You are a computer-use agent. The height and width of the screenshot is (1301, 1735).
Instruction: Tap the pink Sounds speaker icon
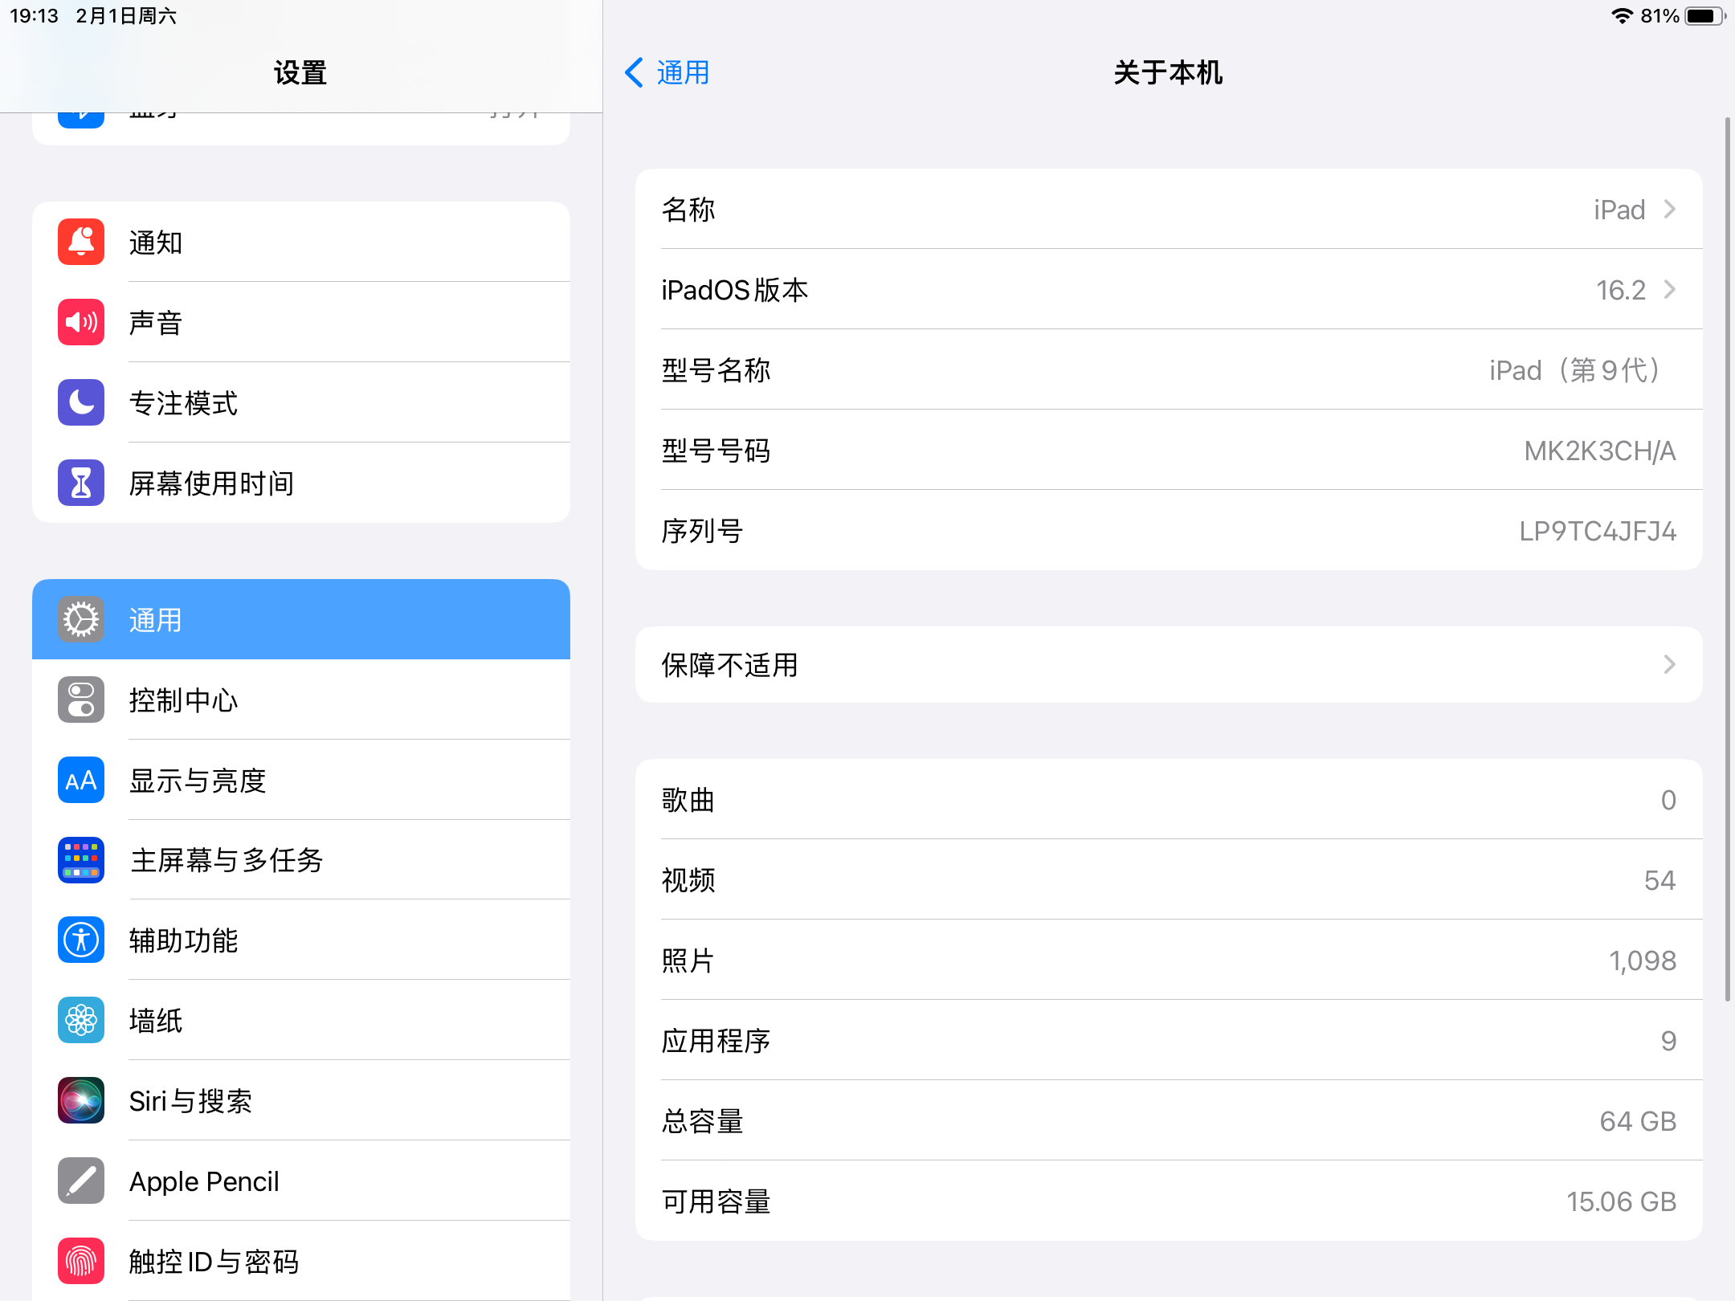(x=81, y=322)
